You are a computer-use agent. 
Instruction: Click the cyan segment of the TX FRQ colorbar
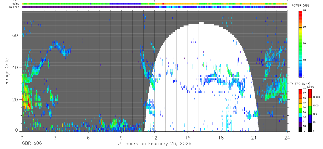pyautogui.click(x=300, y=115)
